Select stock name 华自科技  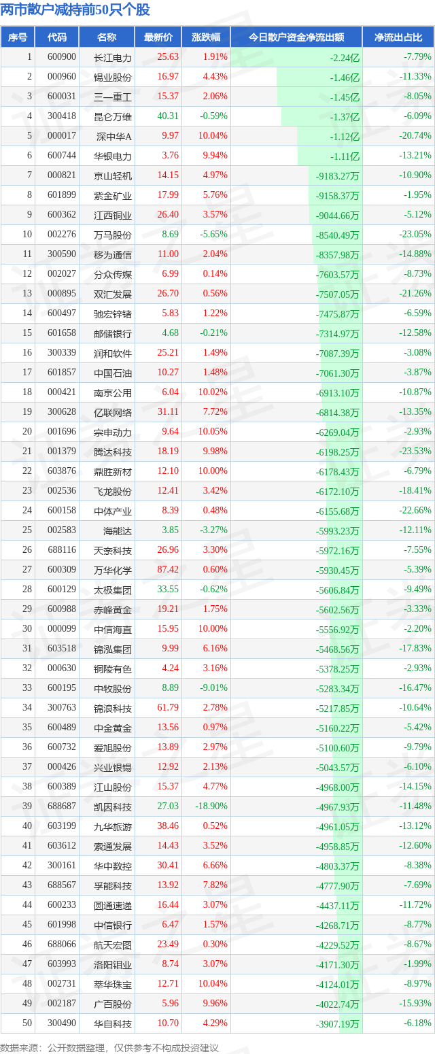pyautogui.click(x=113, y=1024)
